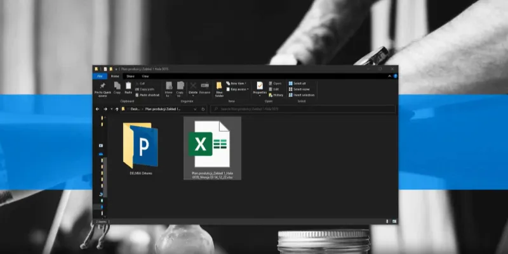Screen dimensions: 508x254
Task: Open the New item dropdown
Action: (x=236, y=84)
